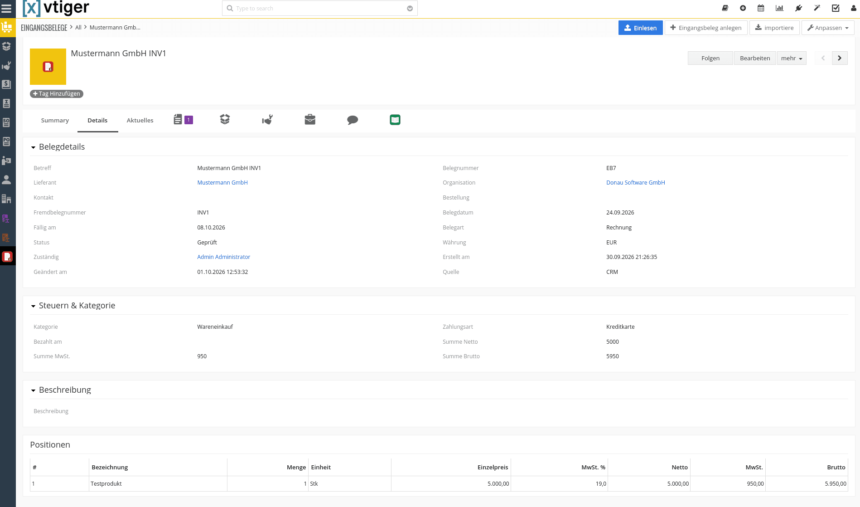The image size is (860, 507).
Task: Open the dollar Quotes icon in sidebar
Action: 6,84
